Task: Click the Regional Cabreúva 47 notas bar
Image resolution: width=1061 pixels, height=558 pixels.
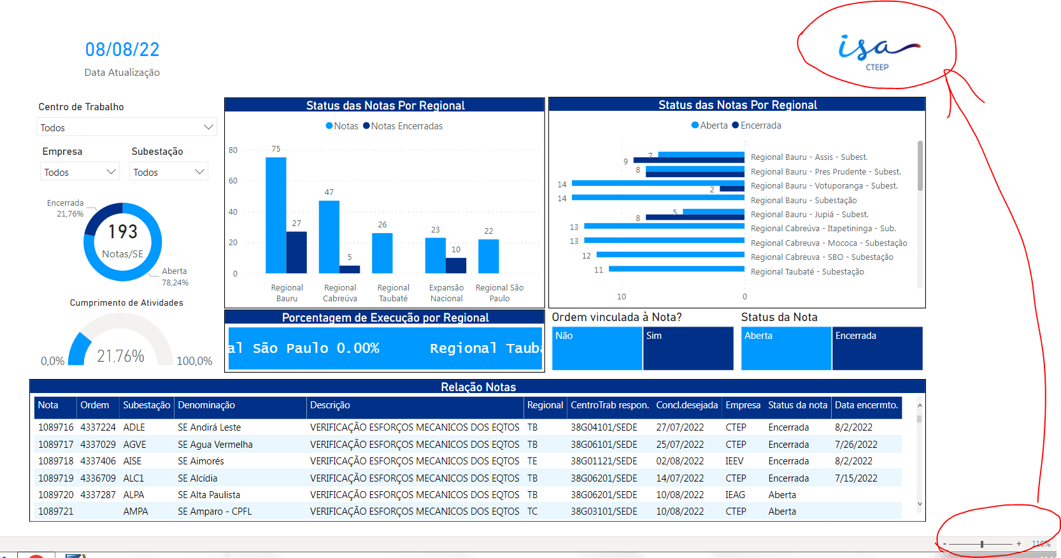Action: 329,237
